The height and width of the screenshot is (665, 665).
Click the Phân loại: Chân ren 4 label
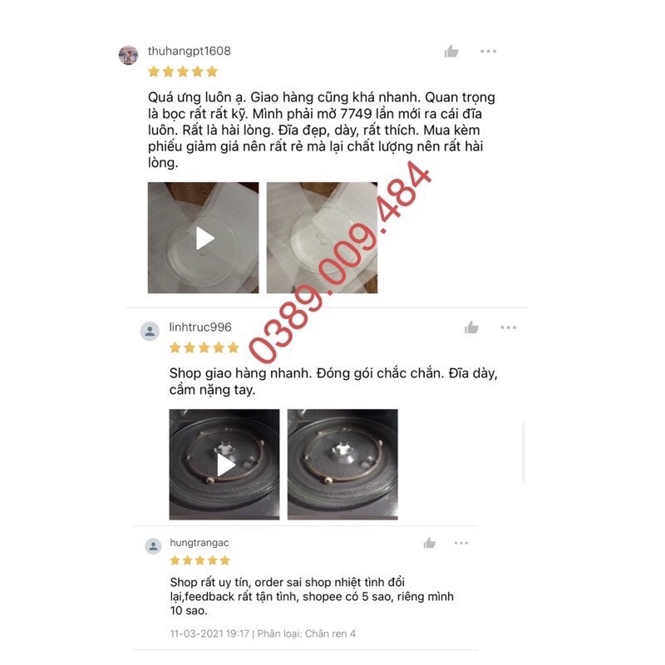306,633
